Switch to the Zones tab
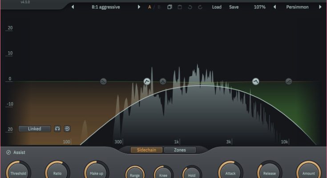This screenshot has width=327, height=178. (x=180, y=150)
